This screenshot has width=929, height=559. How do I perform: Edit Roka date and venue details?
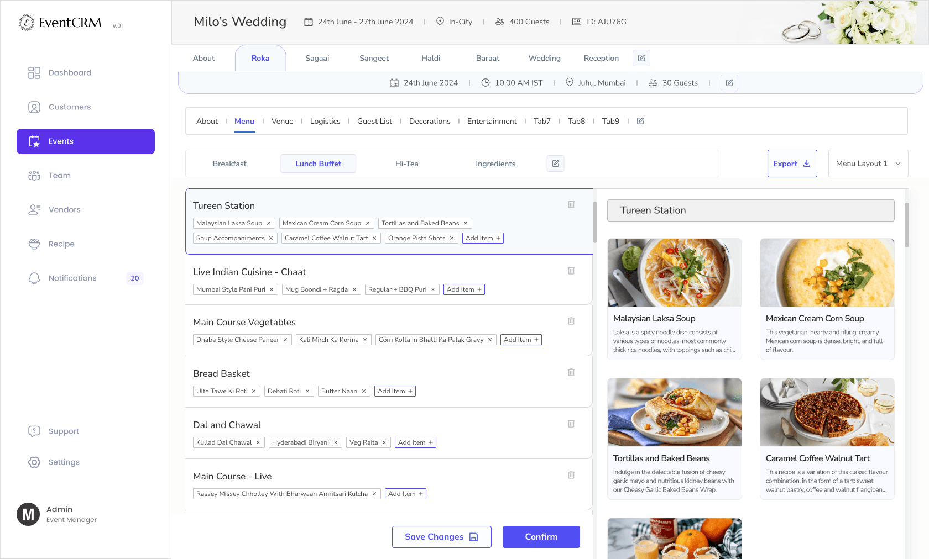pyautogui.click(x=729, y=83)
